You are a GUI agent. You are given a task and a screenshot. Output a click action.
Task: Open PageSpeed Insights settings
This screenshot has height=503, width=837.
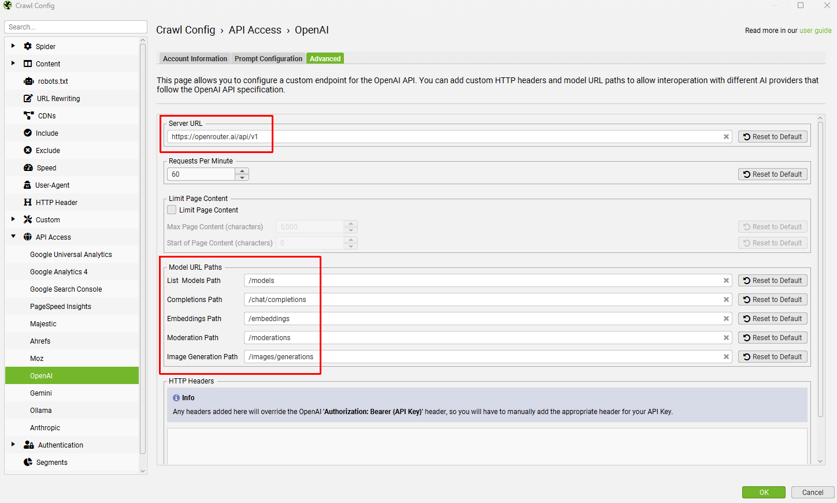pos(72,306)
